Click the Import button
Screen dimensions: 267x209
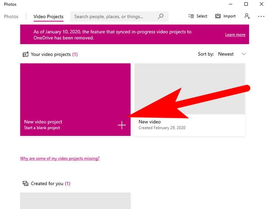click(x=225, y=16)
